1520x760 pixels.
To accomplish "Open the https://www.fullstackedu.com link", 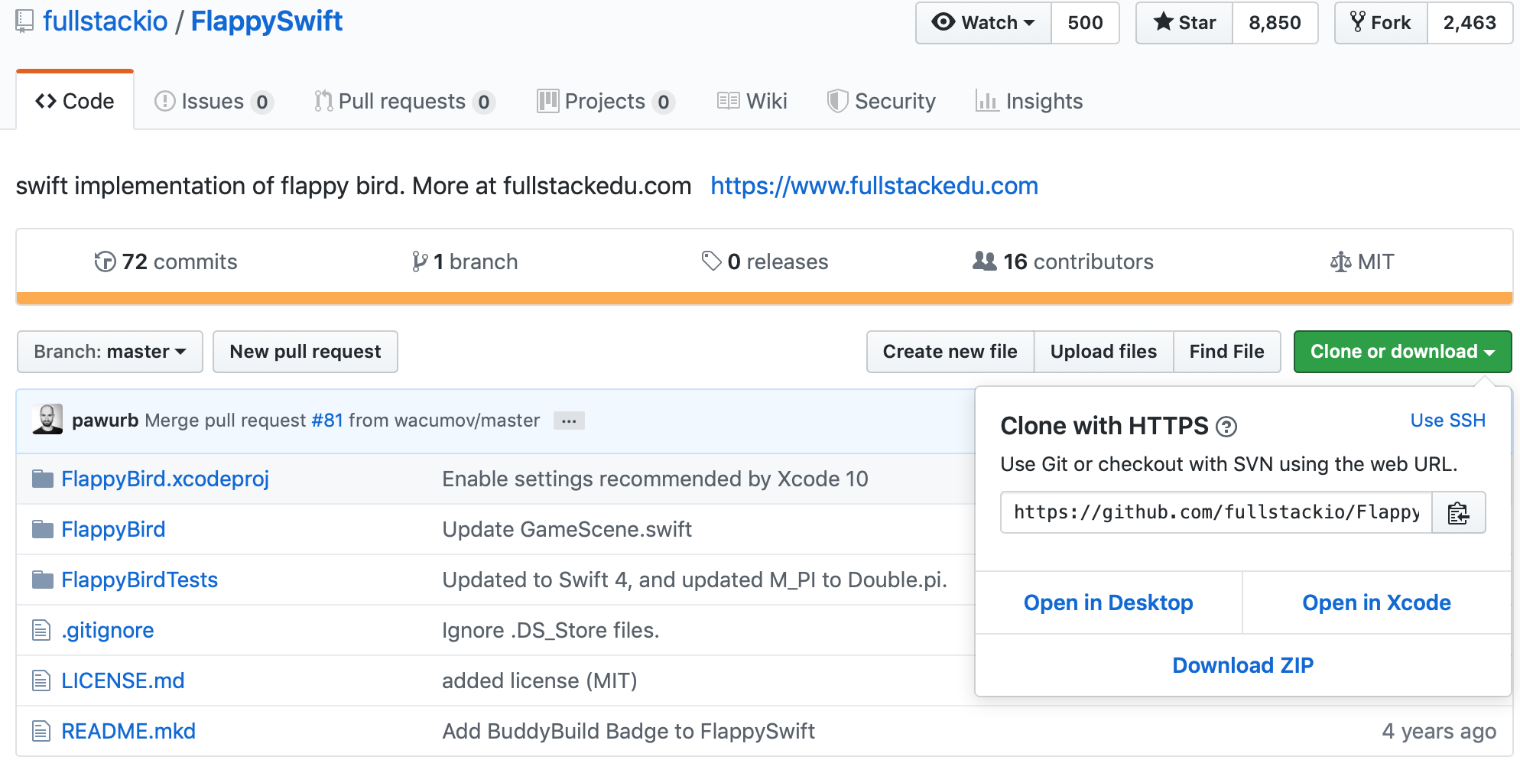I will [x=874, y=186].
